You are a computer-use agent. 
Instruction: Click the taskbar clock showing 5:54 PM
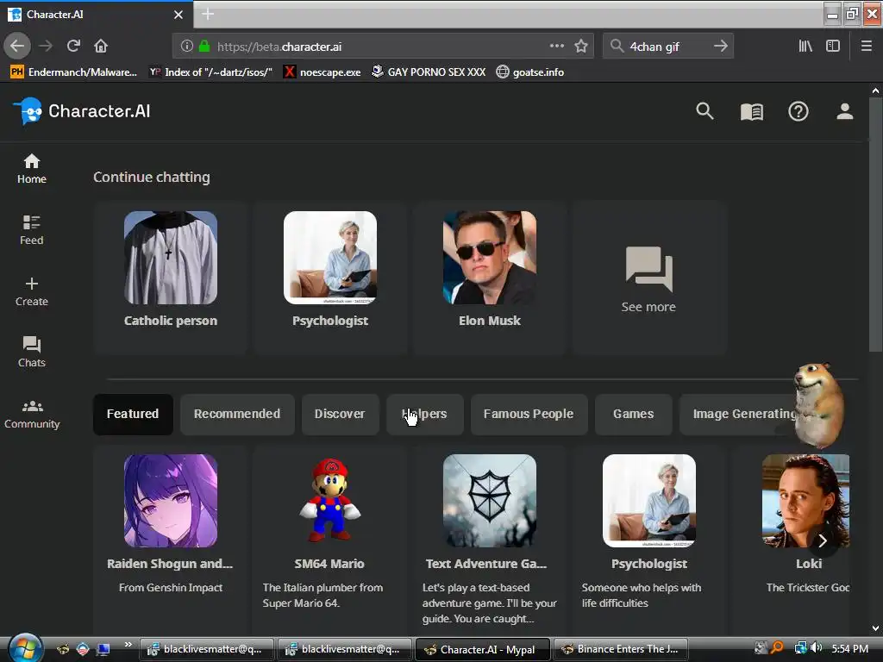click(x=849, y=648)
